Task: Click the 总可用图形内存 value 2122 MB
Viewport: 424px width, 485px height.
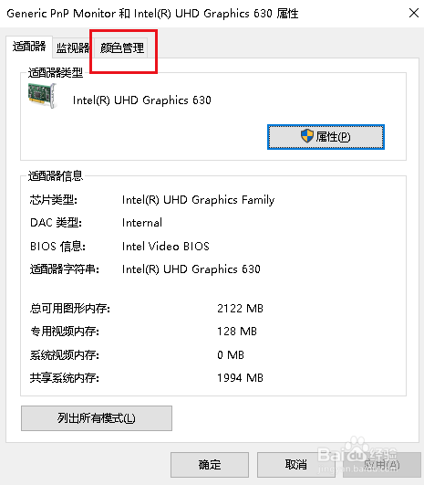Action: [240, 309]
